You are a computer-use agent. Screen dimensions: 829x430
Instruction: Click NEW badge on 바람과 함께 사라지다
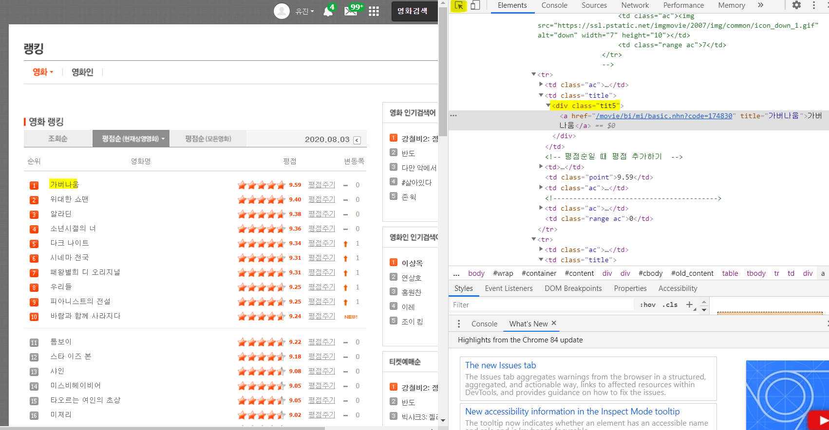click(351, 317)
